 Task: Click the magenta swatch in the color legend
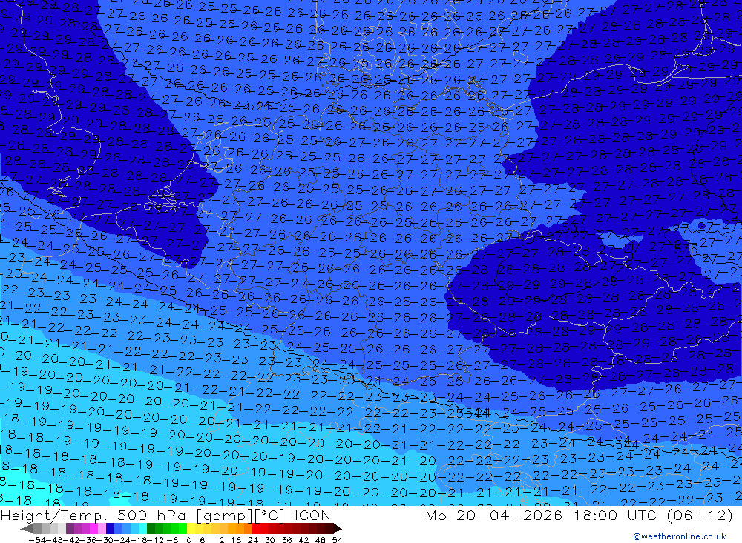93,528
